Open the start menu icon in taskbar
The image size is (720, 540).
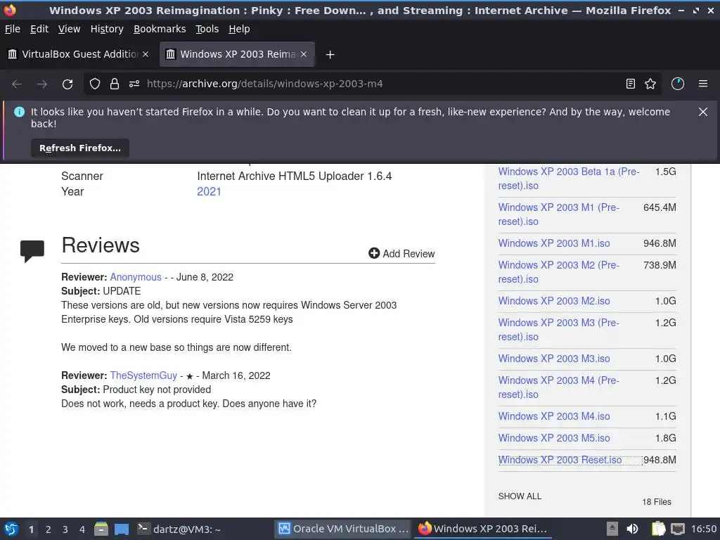(x=11, y=529)
